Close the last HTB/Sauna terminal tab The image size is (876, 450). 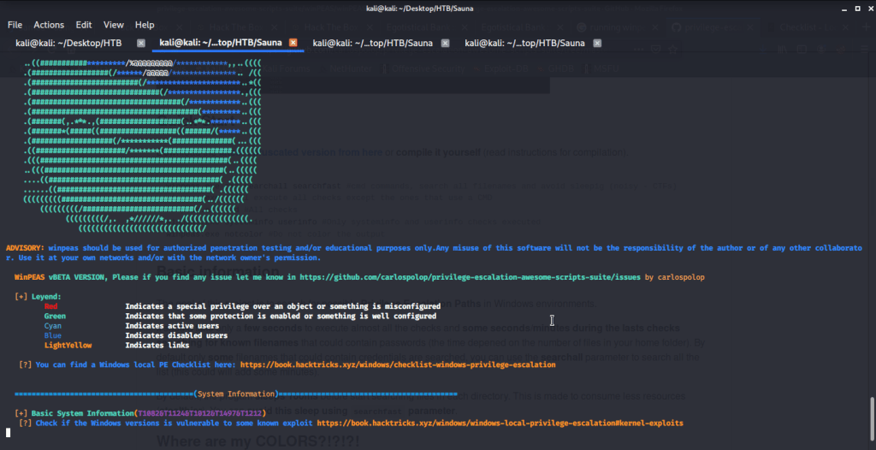597,43
